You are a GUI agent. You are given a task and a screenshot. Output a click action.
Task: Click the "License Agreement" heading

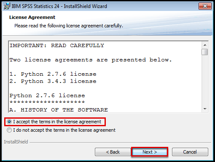pyautogui.click(x=32, y=17)
